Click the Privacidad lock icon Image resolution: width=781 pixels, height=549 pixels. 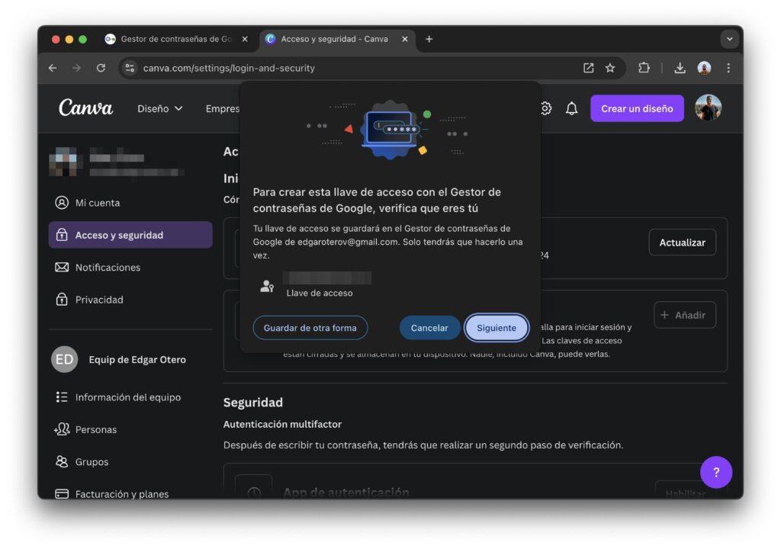tap(62, 300)
